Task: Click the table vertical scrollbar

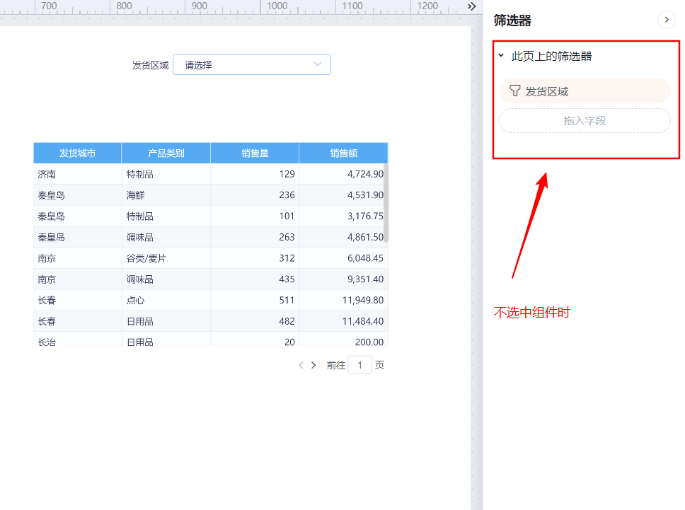Action: (386, 203)
